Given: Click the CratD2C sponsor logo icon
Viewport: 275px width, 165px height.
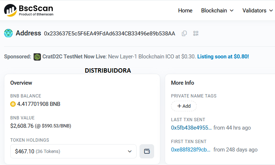Looking at the screenshot, I should pyautogui.click(x=37, y=57).
